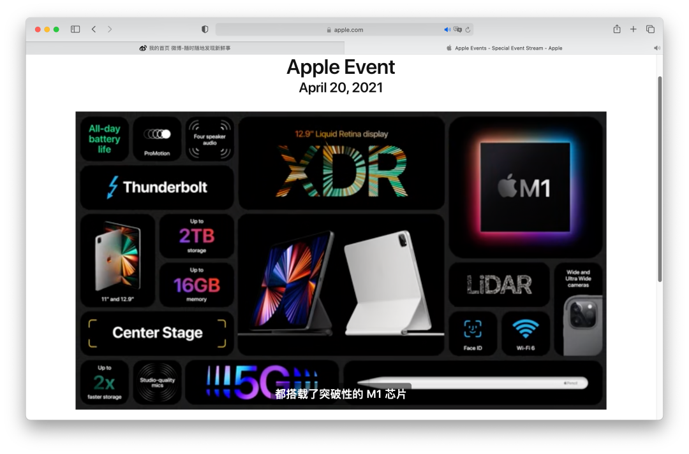Click the Four speaker audio tile
This screenshot has width=689, height=454.
coord(210,139)
